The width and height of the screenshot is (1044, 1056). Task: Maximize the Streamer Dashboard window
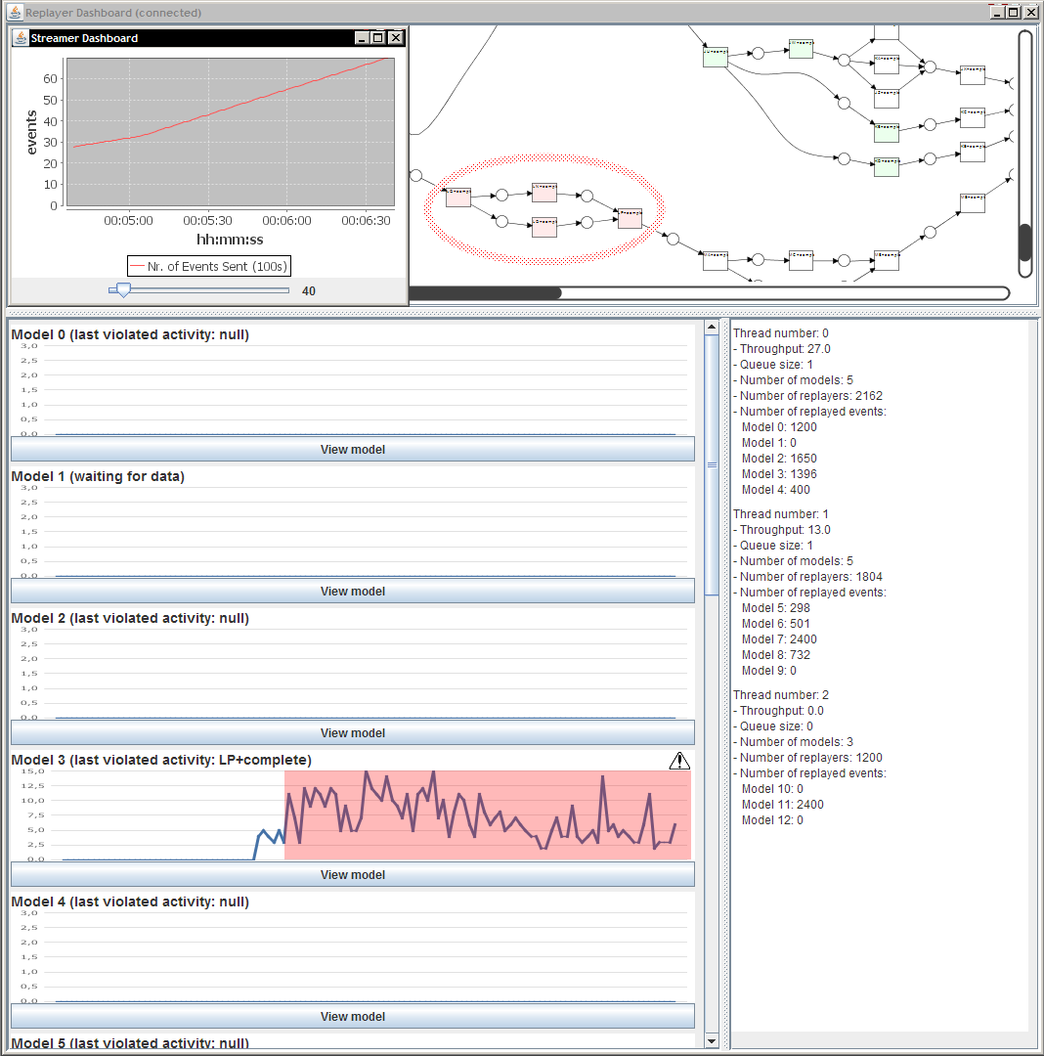[x=378, y=38]
